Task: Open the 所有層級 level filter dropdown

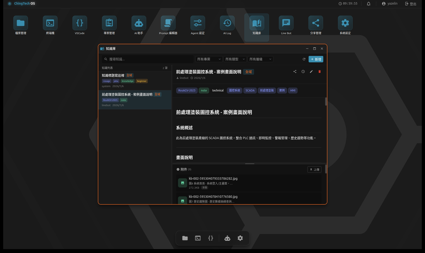Action: (260, 59)
